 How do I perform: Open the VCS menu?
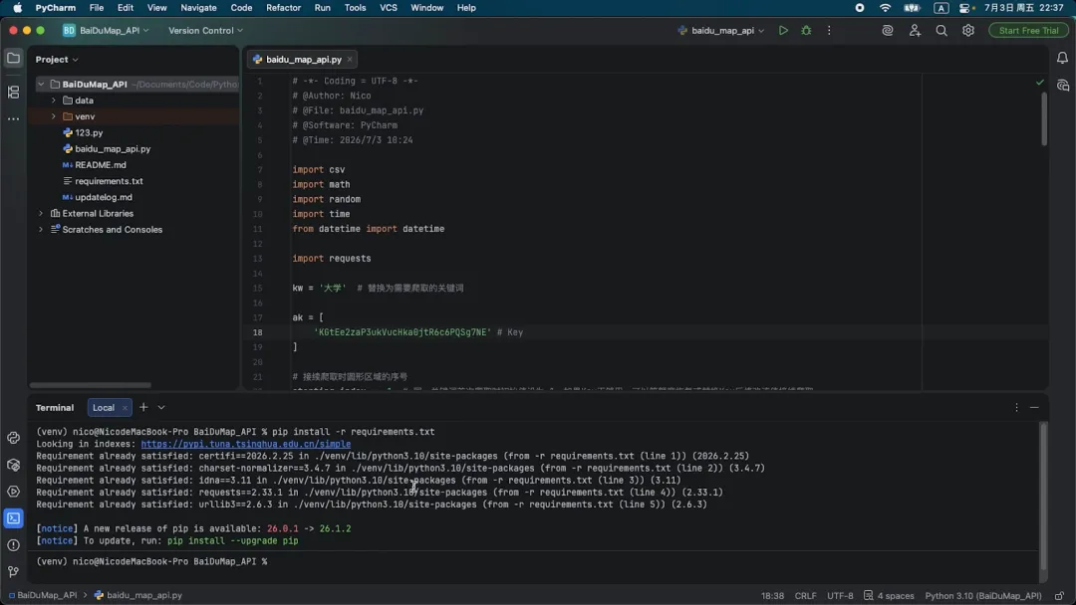[389, 8]
